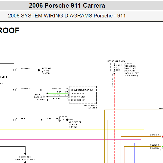The height and width of the screenshot is (163, 163).
Task: Click pin number '28' on instrument cluster
Action: (x=67, y=88)
